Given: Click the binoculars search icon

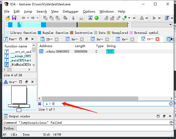Looking at the screenshot, I should point(45,18).
